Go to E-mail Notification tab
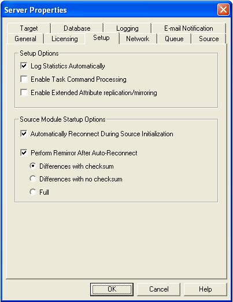 [x=188, y=28]
